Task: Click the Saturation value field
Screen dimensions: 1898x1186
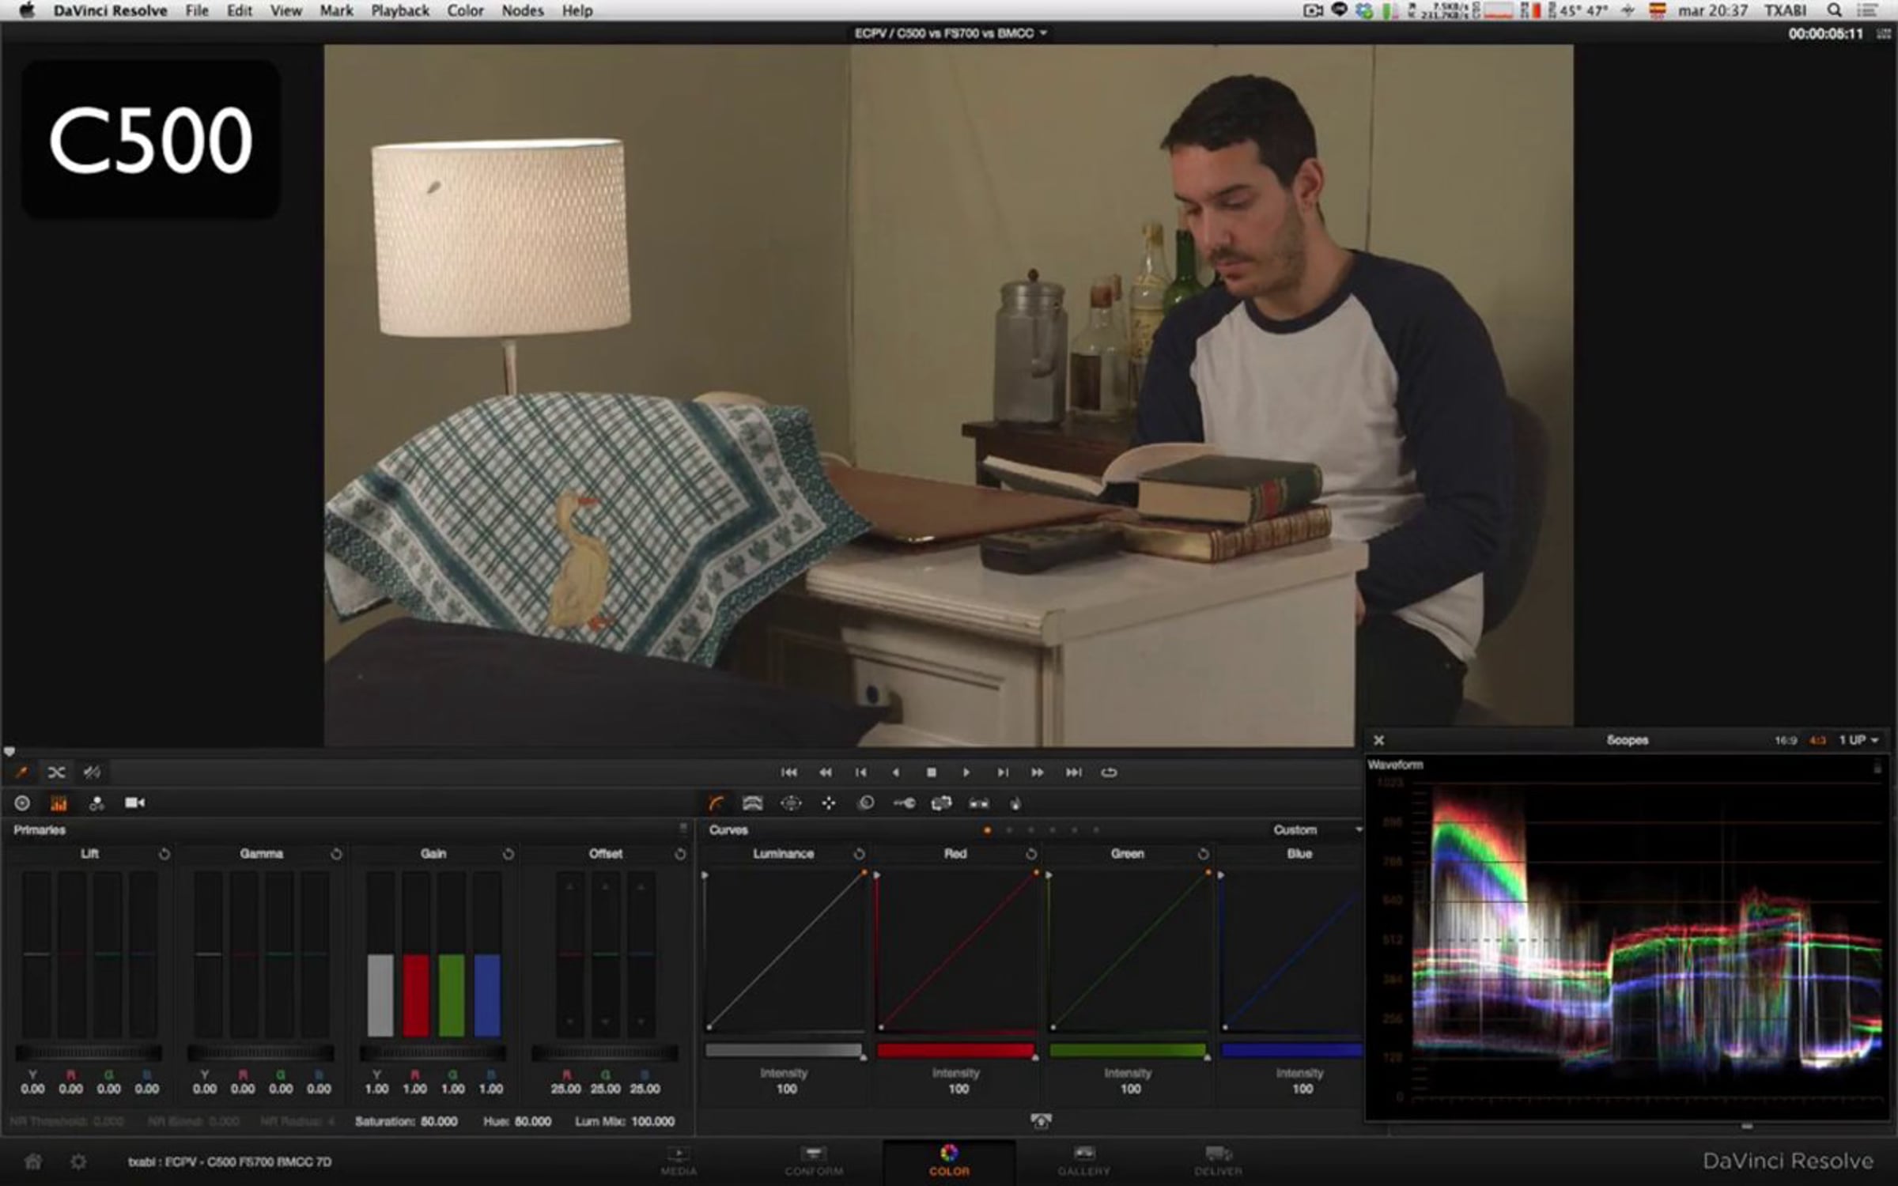Action: (x=438, y=1122)
